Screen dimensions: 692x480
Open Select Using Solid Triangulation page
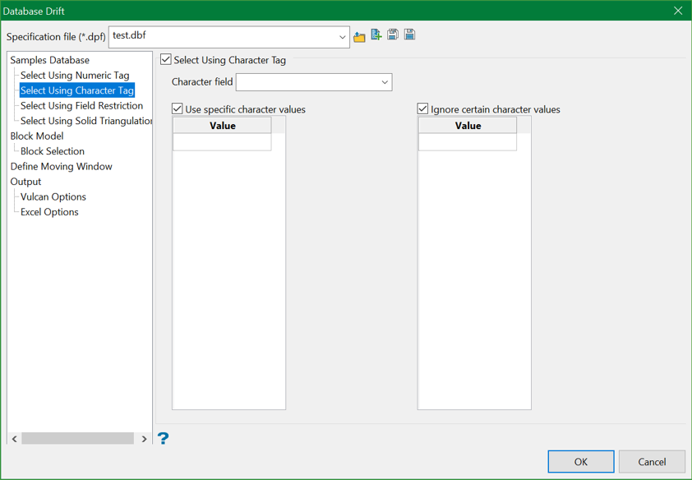(x=86, y=121)
